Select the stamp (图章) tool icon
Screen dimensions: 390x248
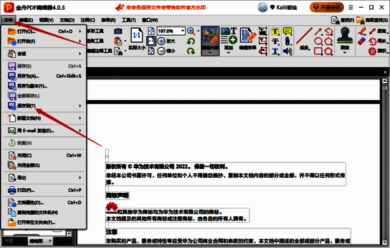click(x=344, y=35)
